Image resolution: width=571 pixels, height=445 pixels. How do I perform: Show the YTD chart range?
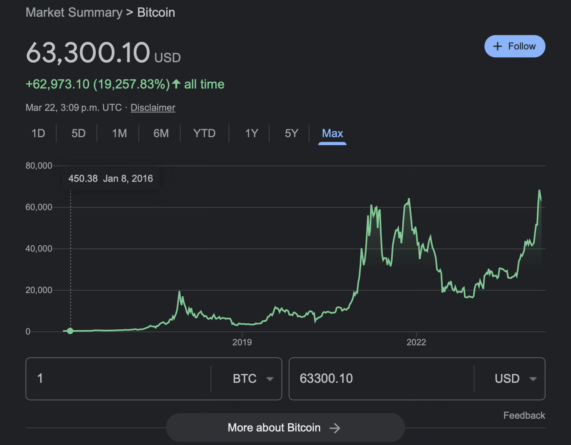(x=204, y=133)
